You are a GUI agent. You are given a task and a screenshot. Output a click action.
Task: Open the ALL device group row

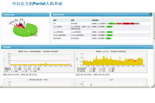point(55,23)
